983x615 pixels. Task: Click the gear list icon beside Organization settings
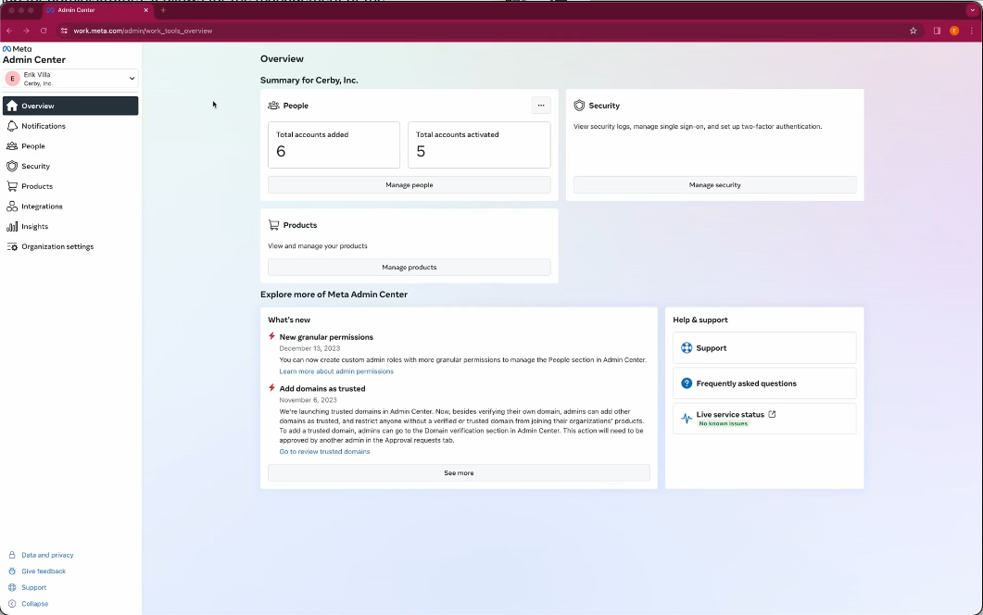click(12, 246)
